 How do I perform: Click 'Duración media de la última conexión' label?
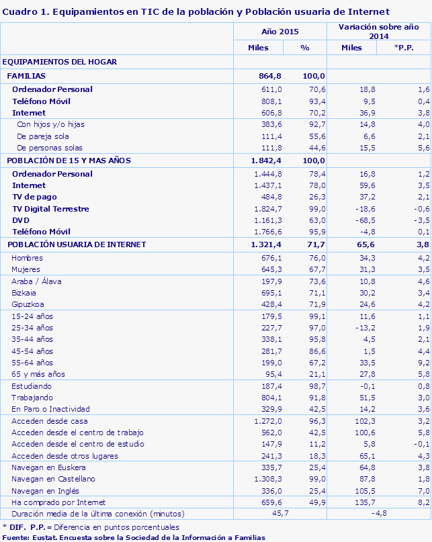[x=98, y=514]
